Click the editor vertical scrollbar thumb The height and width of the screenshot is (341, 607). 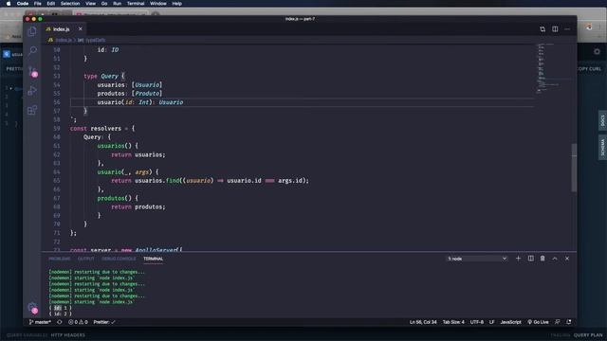pyautogui.click(x=574, y=168)
